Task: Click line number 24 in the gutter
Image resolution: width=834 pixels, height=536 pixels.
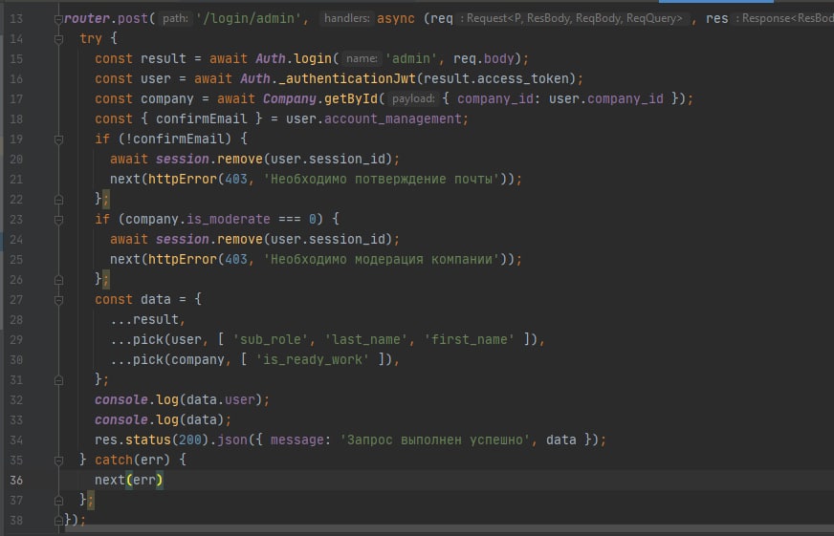Action: point(16,240)
